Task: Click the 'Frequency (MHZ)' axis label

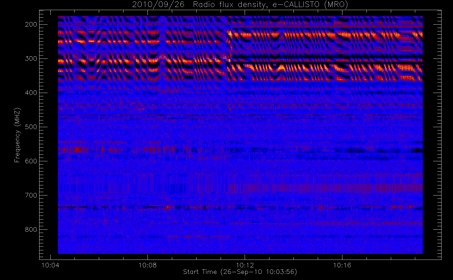Action: (x=17, y=135)
